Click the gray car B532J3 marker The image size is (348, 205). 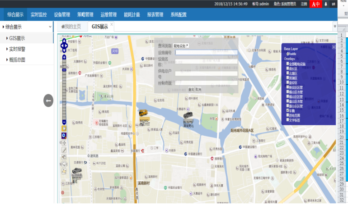pos(77,171)
